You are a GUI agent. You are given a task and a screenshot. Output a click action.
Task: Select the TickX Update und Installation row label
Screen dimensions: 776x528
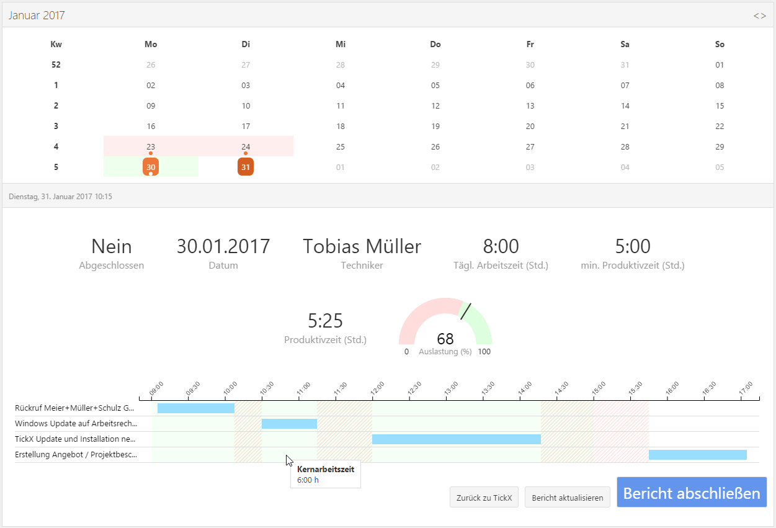(x=75, y=439)
